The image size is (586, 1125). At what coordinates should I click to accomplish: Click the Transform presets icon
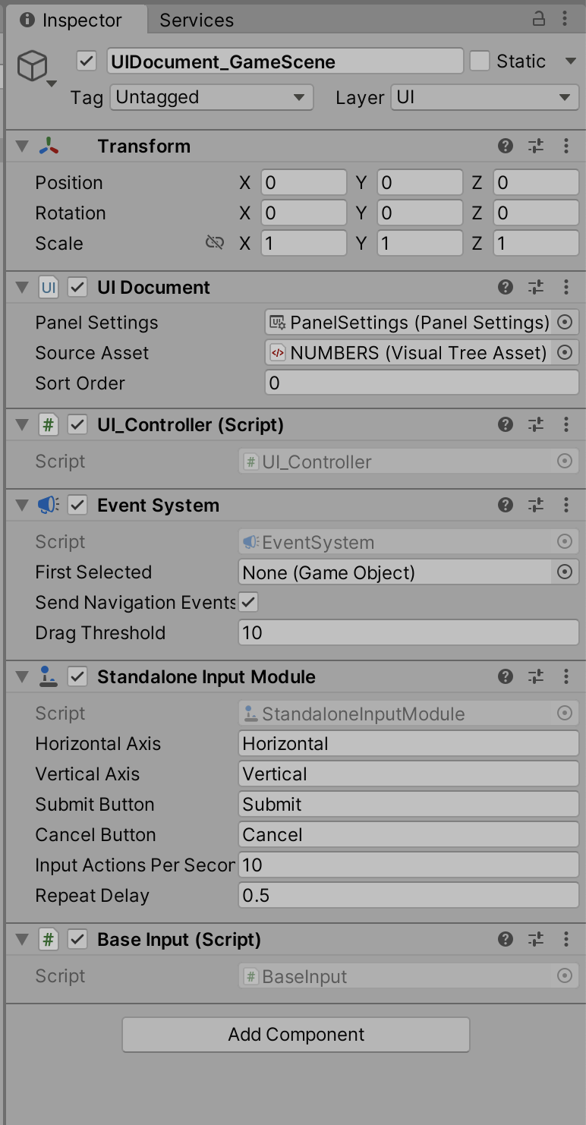(x=536, y=146)
